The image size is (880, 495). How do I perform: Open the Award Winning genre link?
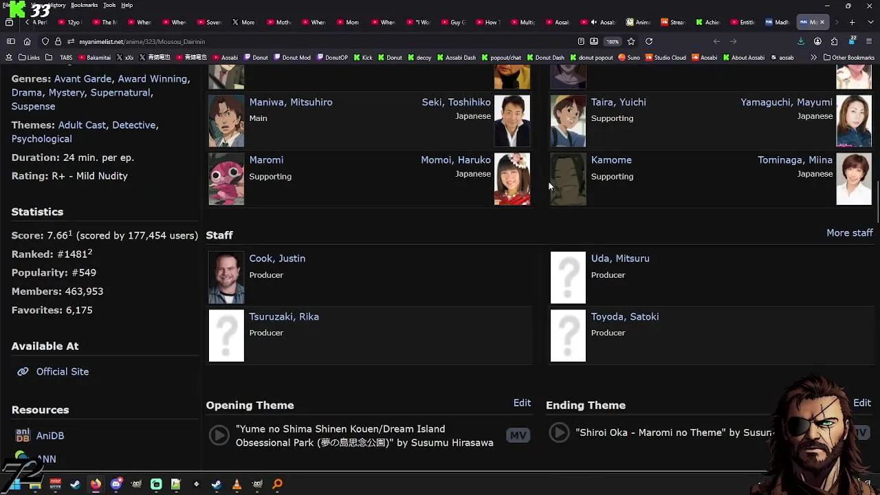(x=153, y=79)
